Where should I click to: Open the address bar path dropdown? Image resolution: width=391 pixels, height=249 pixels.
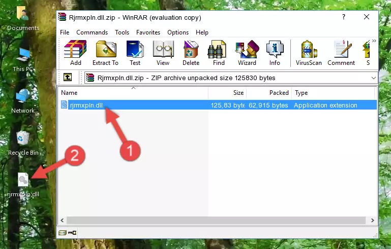pyautogui.click(x=373, y=78)
